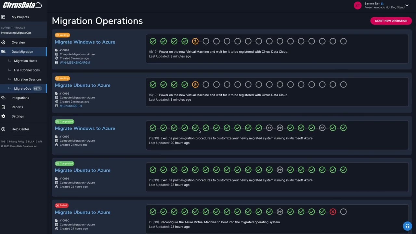Click Completed badge on operation #10092
Screen dimensions: 416x234
coord(64,122)
